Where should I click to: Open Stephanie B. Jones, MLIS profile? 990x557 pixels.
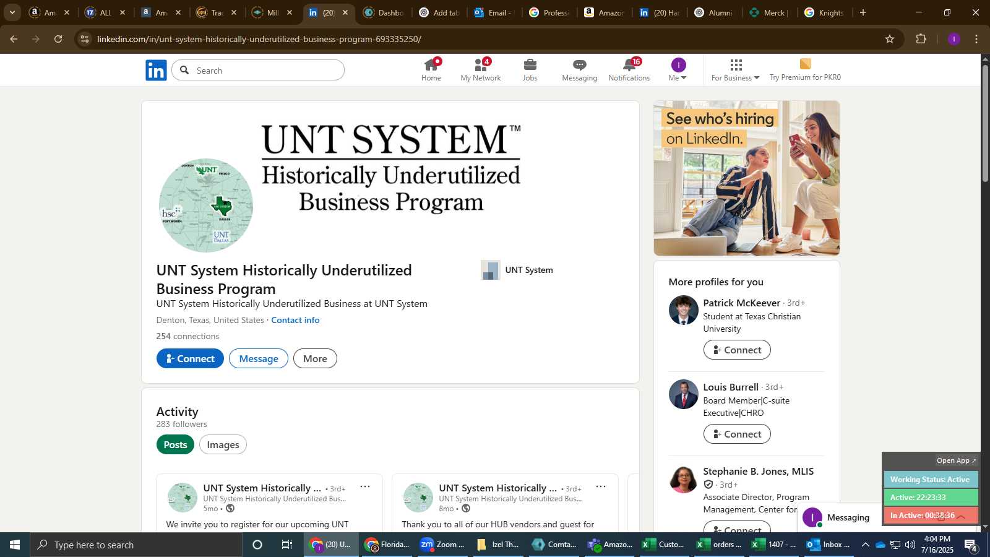pyautogui.click(x=758, y=471)
